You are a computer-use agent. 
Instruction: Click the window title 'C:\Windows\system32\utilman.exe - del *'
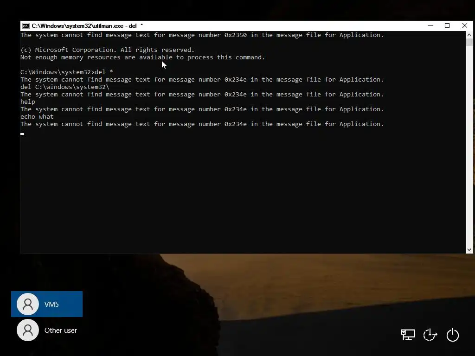pos(87,26)
